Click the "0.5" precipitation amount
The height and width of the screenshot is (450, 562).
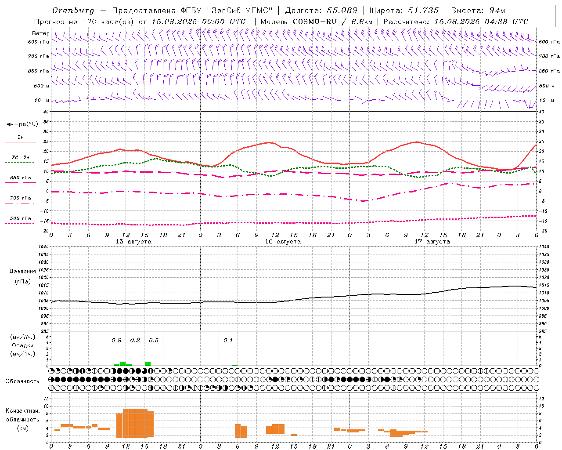154,341
